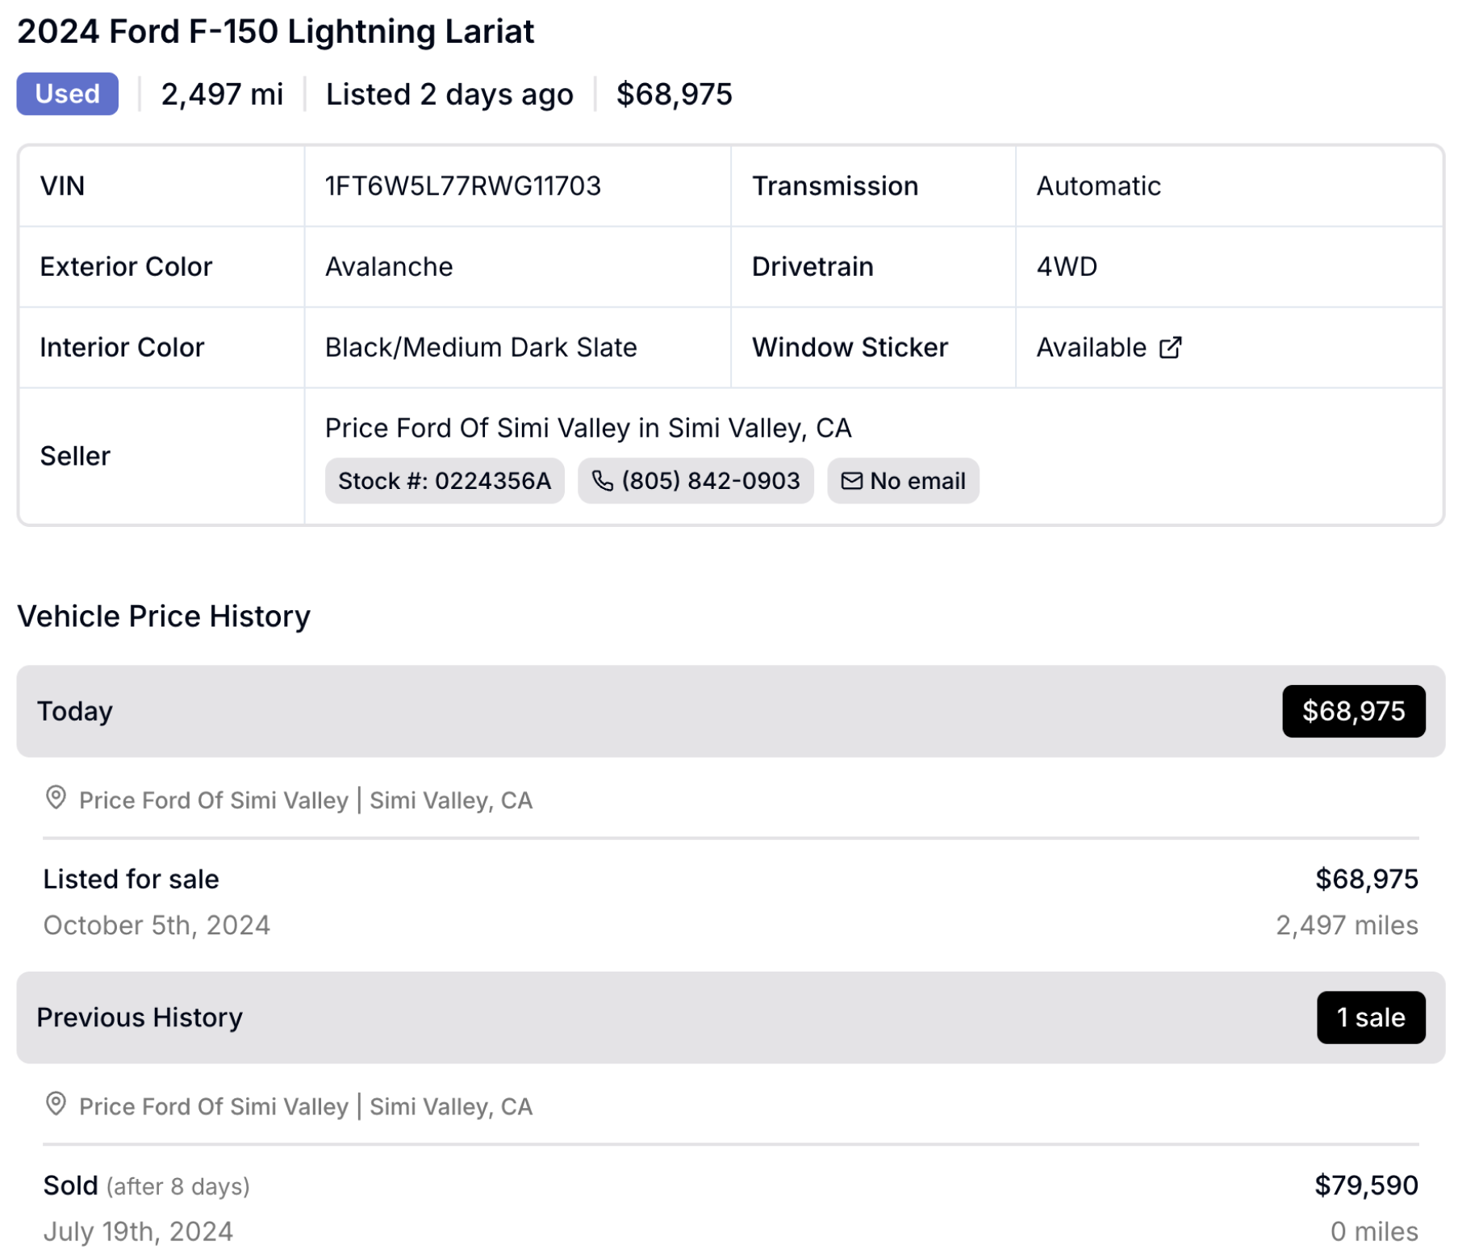Collapse the Today price history header
This screenshot has height=1258, width=1458.
pos(730,711)
